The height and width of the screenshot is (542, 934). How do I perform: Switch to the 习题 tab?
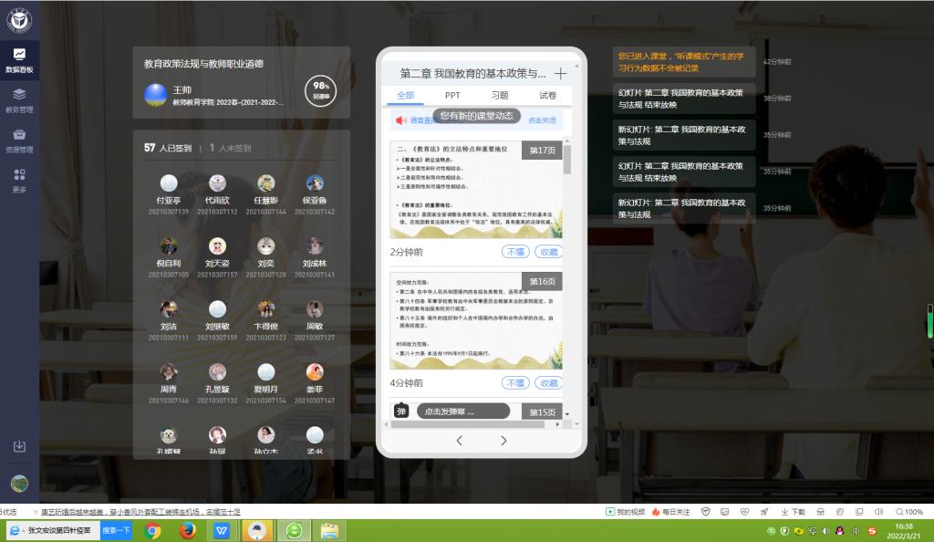[500, 95]
